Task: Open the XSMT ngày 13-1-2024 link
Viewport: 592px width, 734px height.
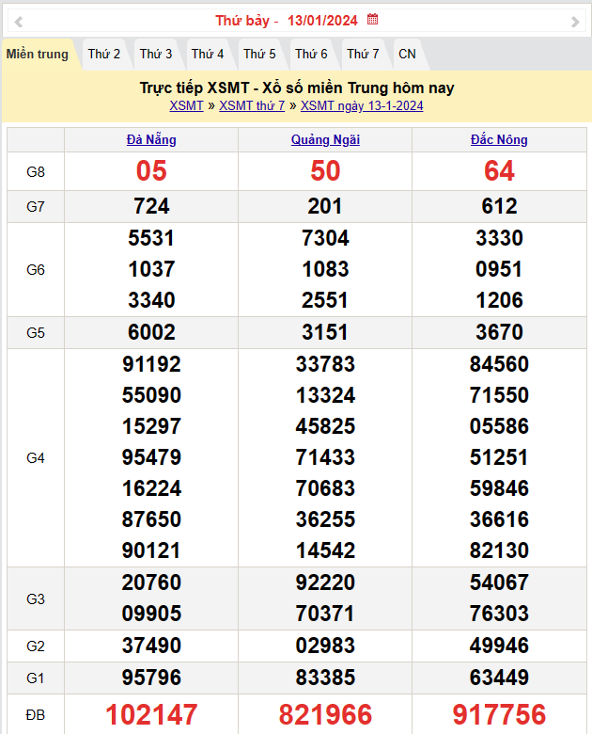Action: pos(362,105)
